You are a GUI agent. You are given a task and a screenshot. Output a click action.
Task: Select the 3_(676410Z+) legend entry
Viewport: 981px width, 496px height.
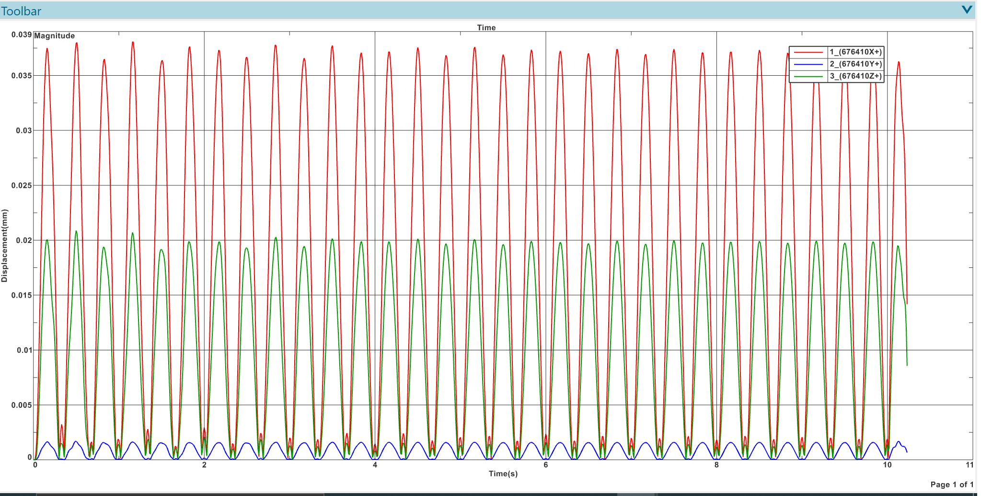855,76
